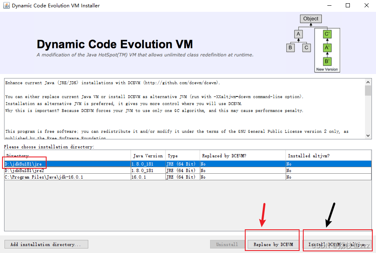376x253 pixels.
Task: Click the Object box in the class diagram
Action: pyautogui.click(x=310, y=19)
